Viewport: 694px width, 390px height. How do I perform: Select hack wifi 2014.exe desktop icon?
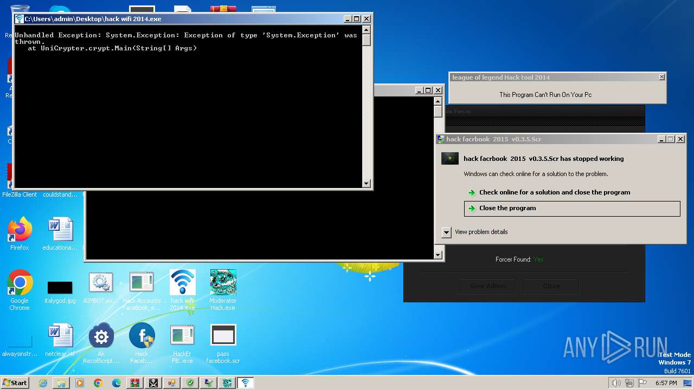pos(182,290)
